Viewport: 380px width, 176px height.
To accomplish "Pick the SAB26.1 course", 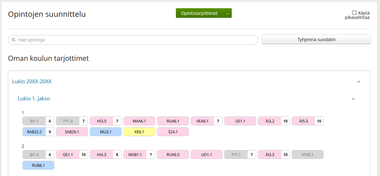I will pos(72,132).
